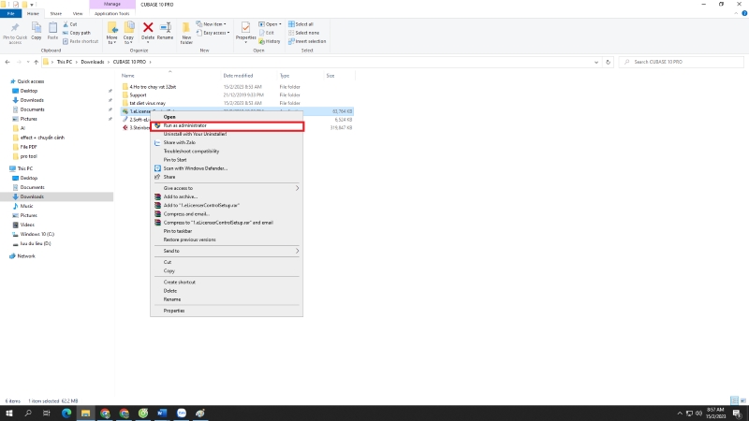Expand the Send to submenu
The height and width of the screenshot is (421, 749).
coord(227,251)
